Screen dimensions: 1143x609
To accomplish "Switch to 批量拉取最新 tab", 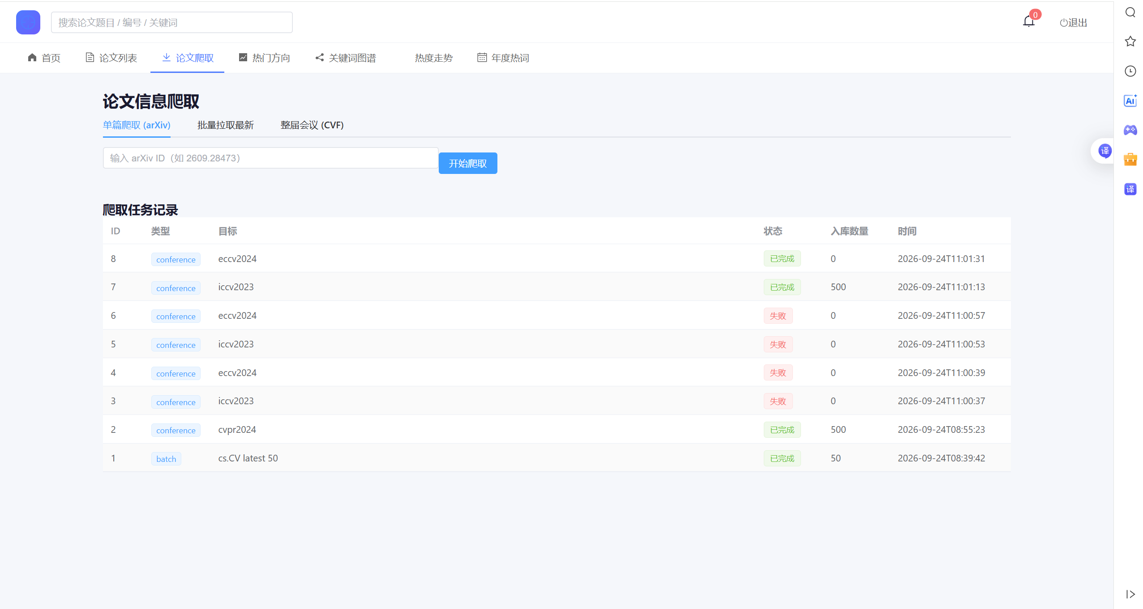I will [226, 125].
